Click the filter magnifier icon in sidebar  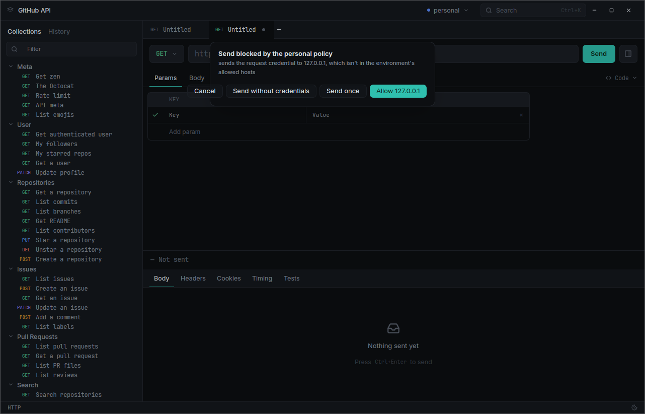click(15, 49)
